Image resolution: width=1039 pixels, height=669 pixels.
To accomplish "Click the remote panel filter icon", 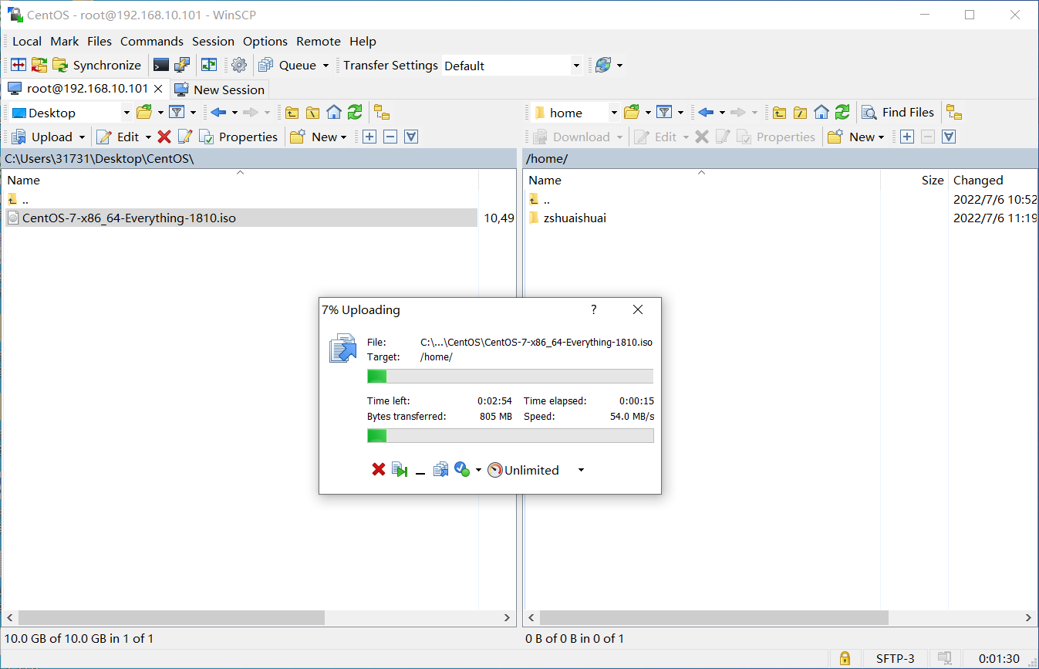I will coord(665,113).
